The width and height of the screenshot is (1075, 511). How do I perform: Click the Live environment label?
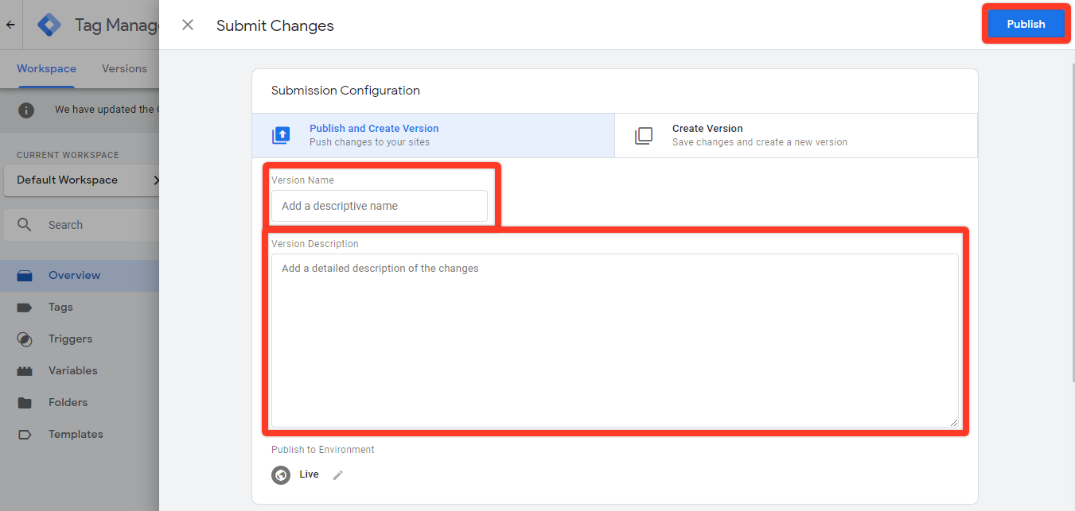309,474
